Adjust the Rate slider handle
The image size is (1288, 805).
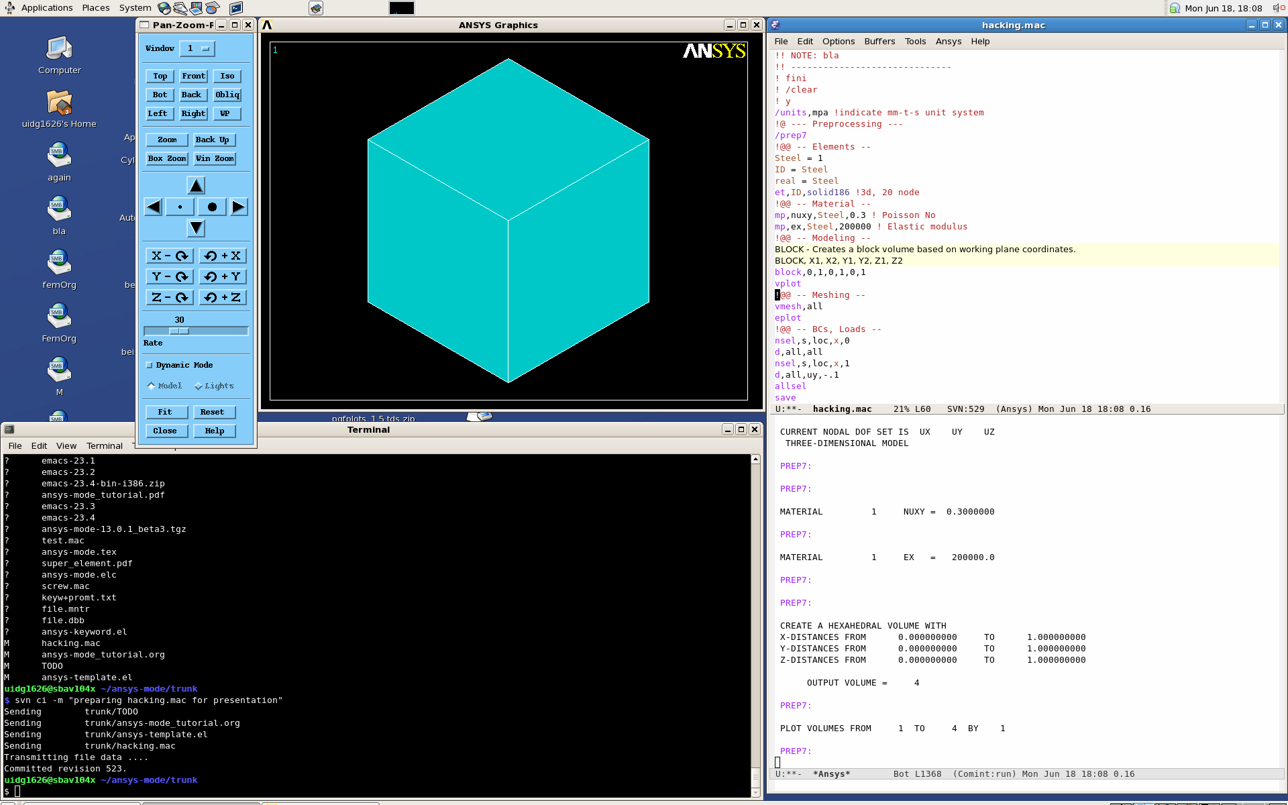click(179, 331)
